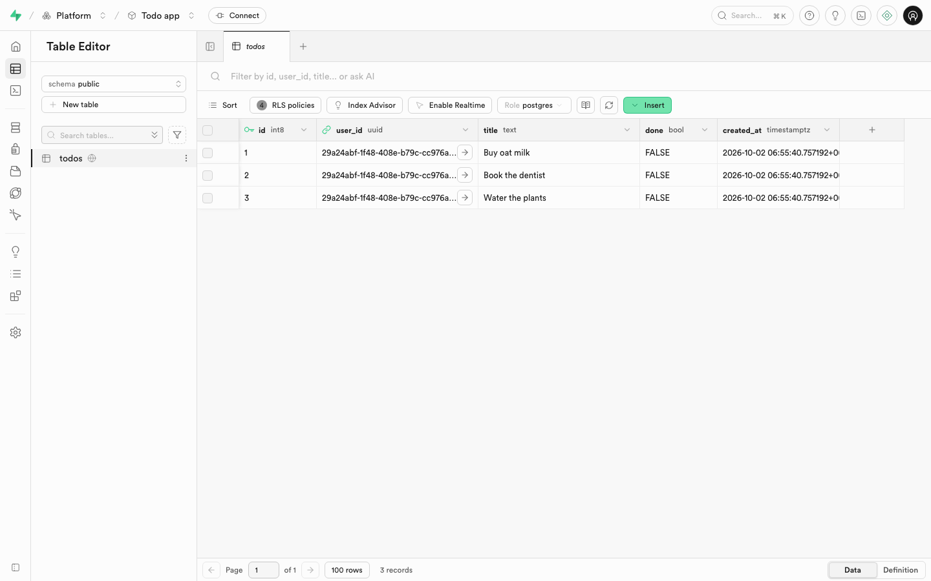Open the top bar lightbulb advisor icon
Screen dimensions: 931x581
835,15
